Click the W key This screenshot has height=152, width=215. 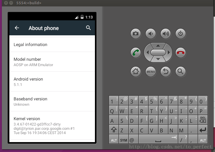point(124,110)
